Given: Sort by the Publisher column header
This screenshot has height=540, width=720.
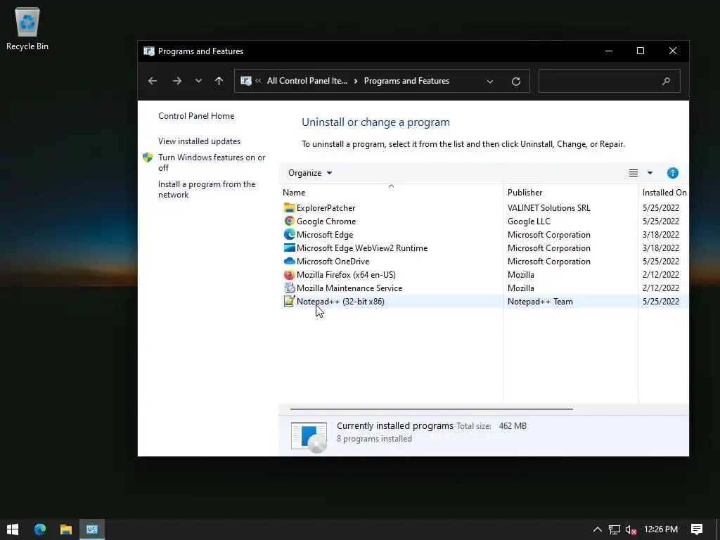Looking at the screenshot, I should 570,193.
